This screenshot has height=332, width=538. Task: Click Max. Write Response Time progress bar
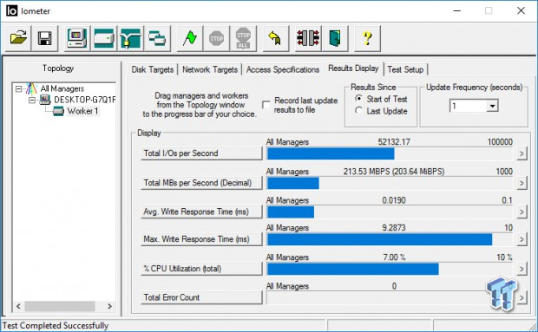[390, 240]
